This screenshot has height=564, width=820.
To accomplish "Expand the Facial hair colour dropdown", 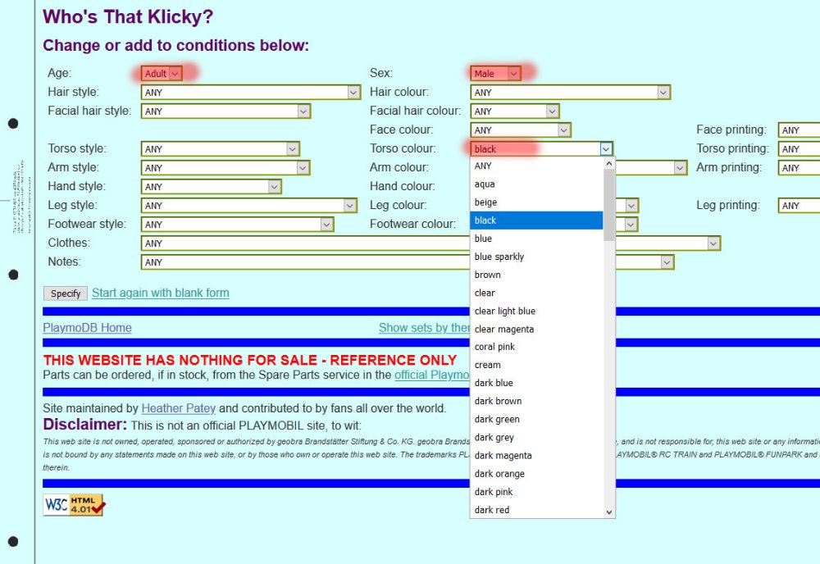I will tap(514, 111).
